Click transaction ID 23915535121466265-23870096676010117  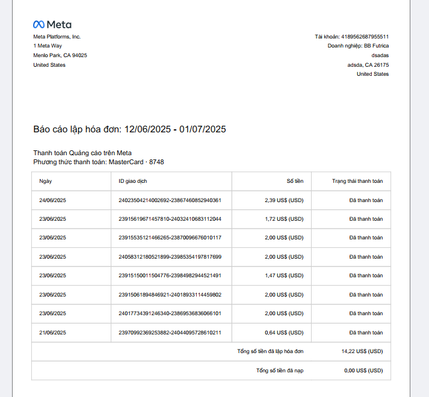(x=170, y=238)
